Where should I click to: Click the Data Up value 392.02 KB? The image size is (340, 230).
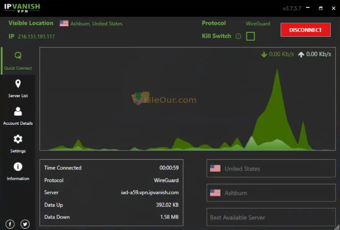coord(167,205)
